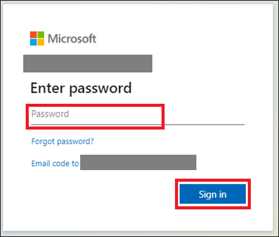Click the yellow square in Microsoft logo

(x=40, y=42)
